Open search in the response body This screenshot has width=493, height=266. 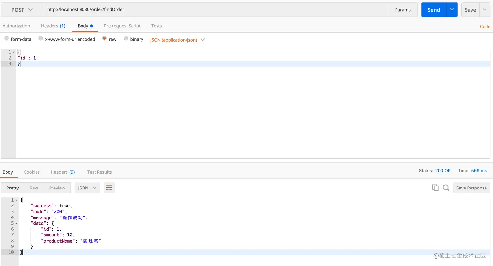click(446, 188)
